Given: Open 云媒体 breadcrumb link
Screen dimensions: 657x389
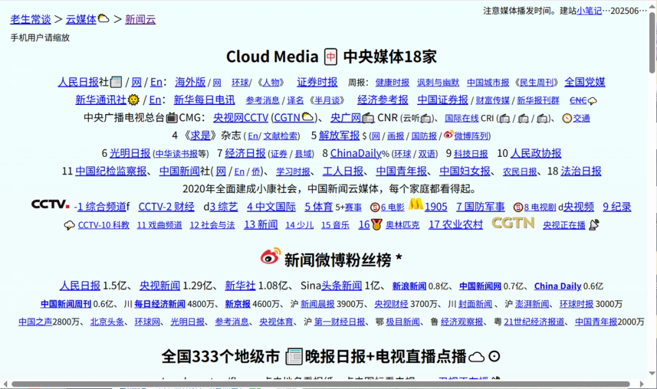Looking at the screenshot, I should (81, 19).
